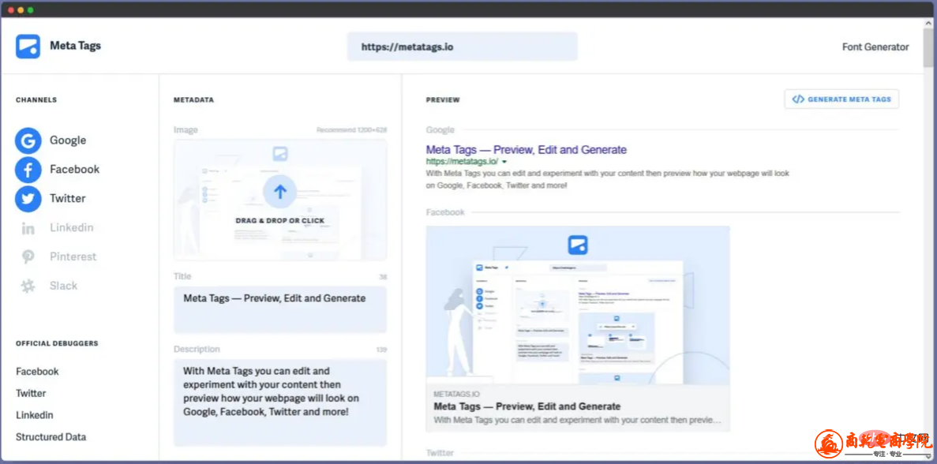The height and width of the screenshot is (464, 937).
Task: Click the Google preview result title
Action: click(527, 149)
